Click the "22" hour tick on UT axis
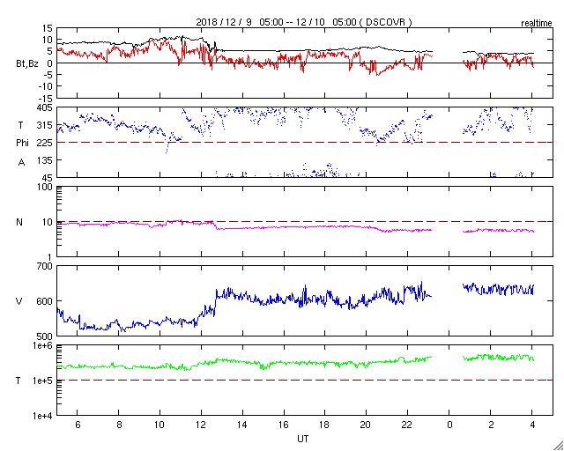 click(407, 425)
